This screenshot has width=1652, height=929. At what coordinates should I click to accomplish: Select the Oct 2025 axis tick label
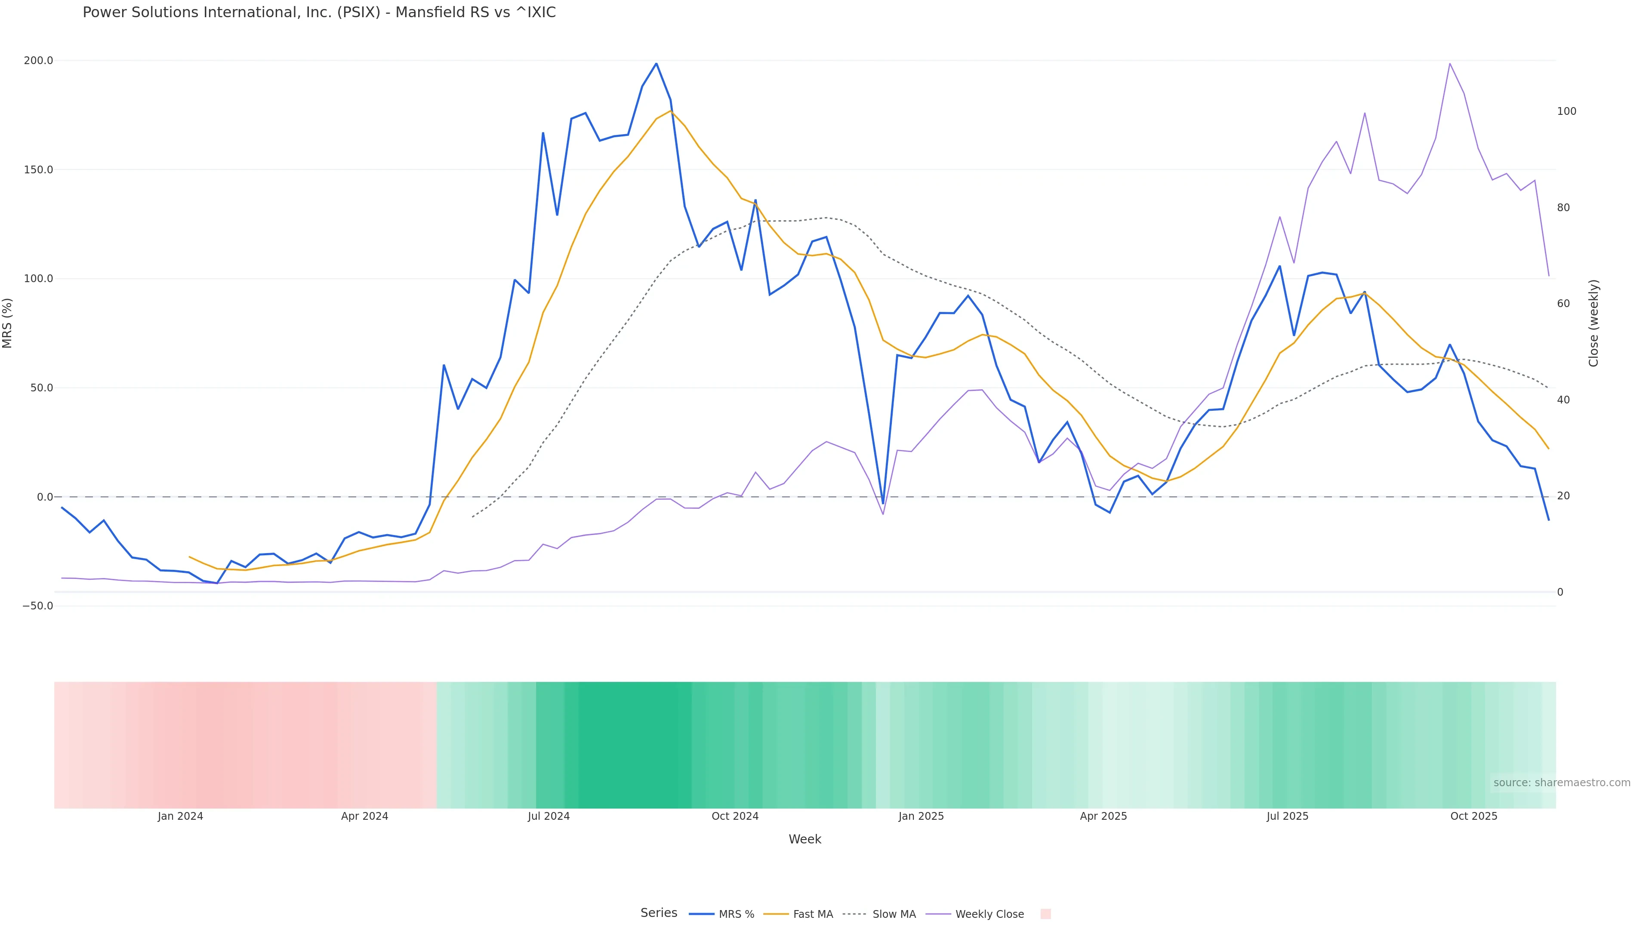coord(1474,816)
